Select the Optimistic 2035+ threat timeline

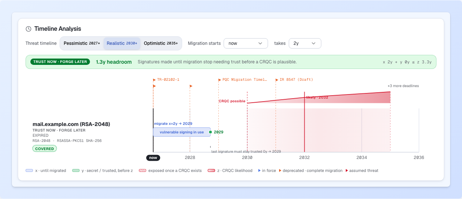point(161,43)
